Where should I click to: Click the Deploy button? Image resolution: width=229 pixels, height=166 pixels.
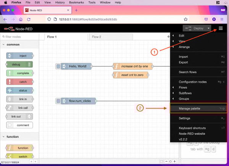point(194,28)
